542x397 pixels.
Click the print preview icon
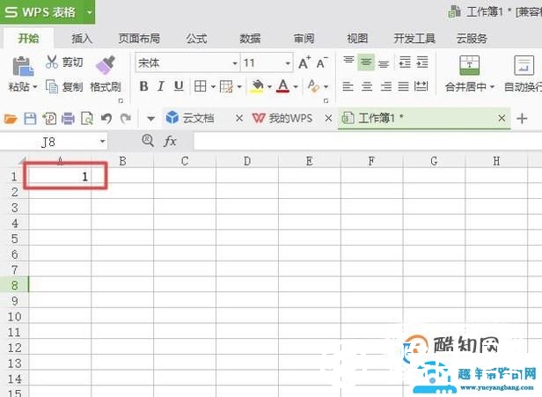(x=87, y=119)
